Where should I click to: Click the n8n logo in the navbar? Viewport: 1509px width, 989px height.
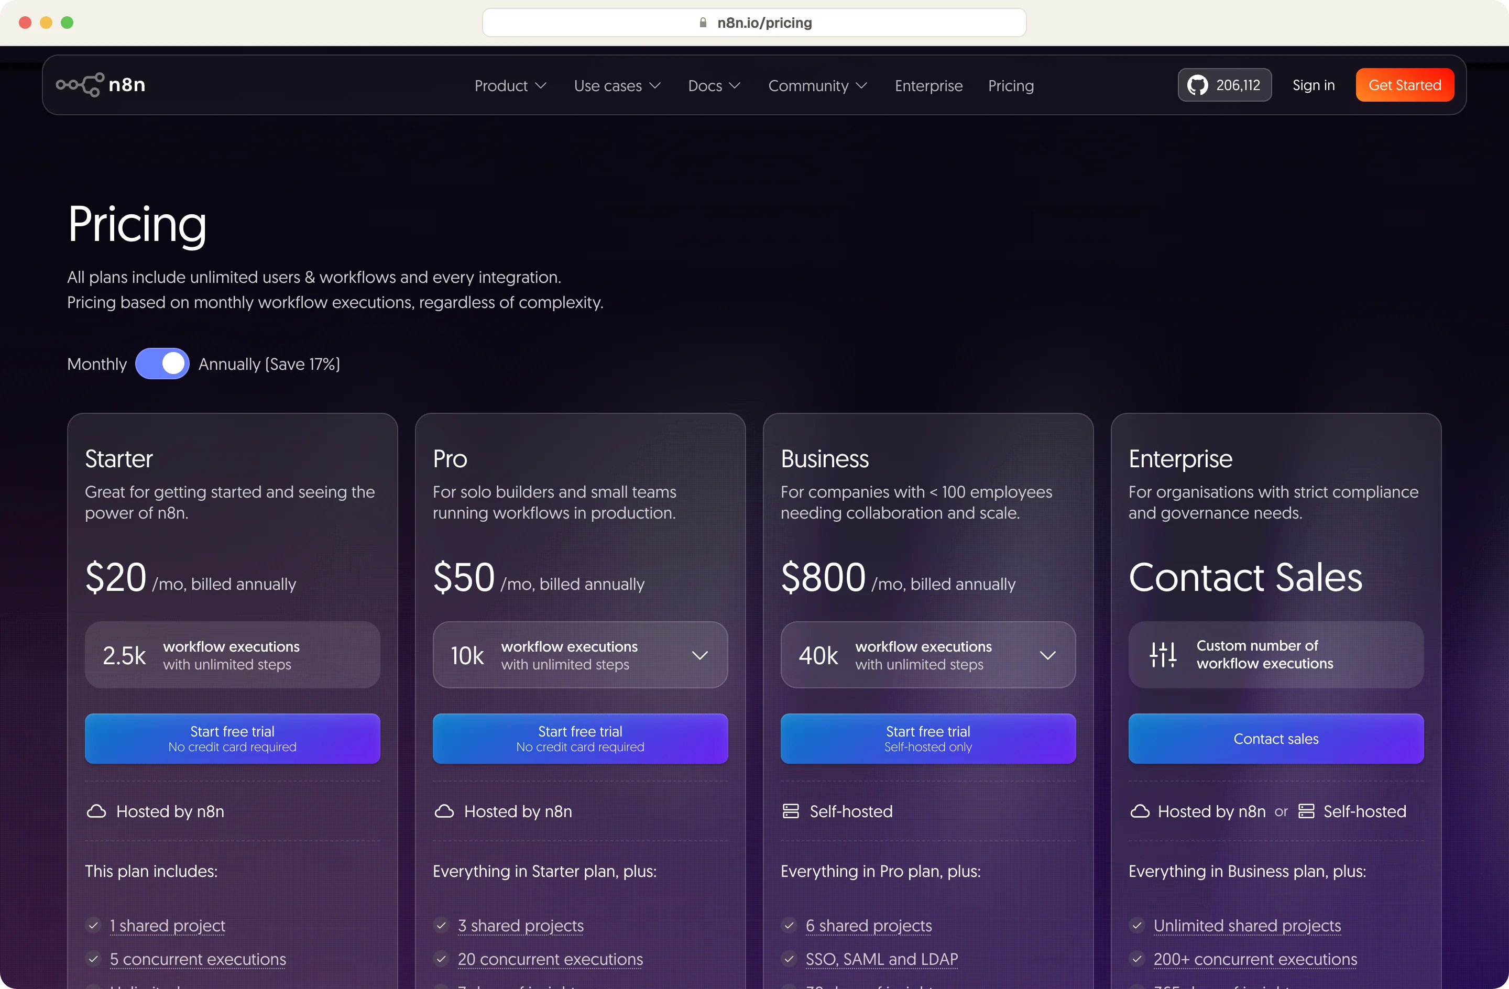tap(101, 85)
